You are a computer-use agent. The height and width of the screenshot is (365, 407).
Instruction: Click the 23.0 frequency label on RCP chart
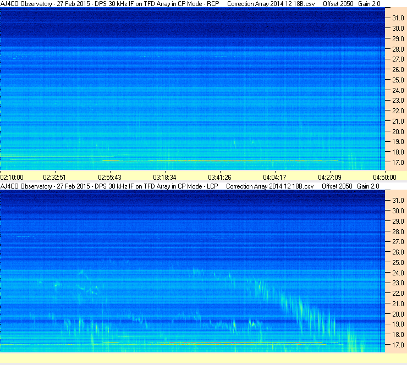(x=398, y=101)
